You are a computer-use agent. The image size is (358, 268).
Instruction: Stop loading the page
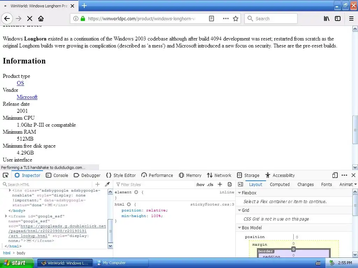30,18
